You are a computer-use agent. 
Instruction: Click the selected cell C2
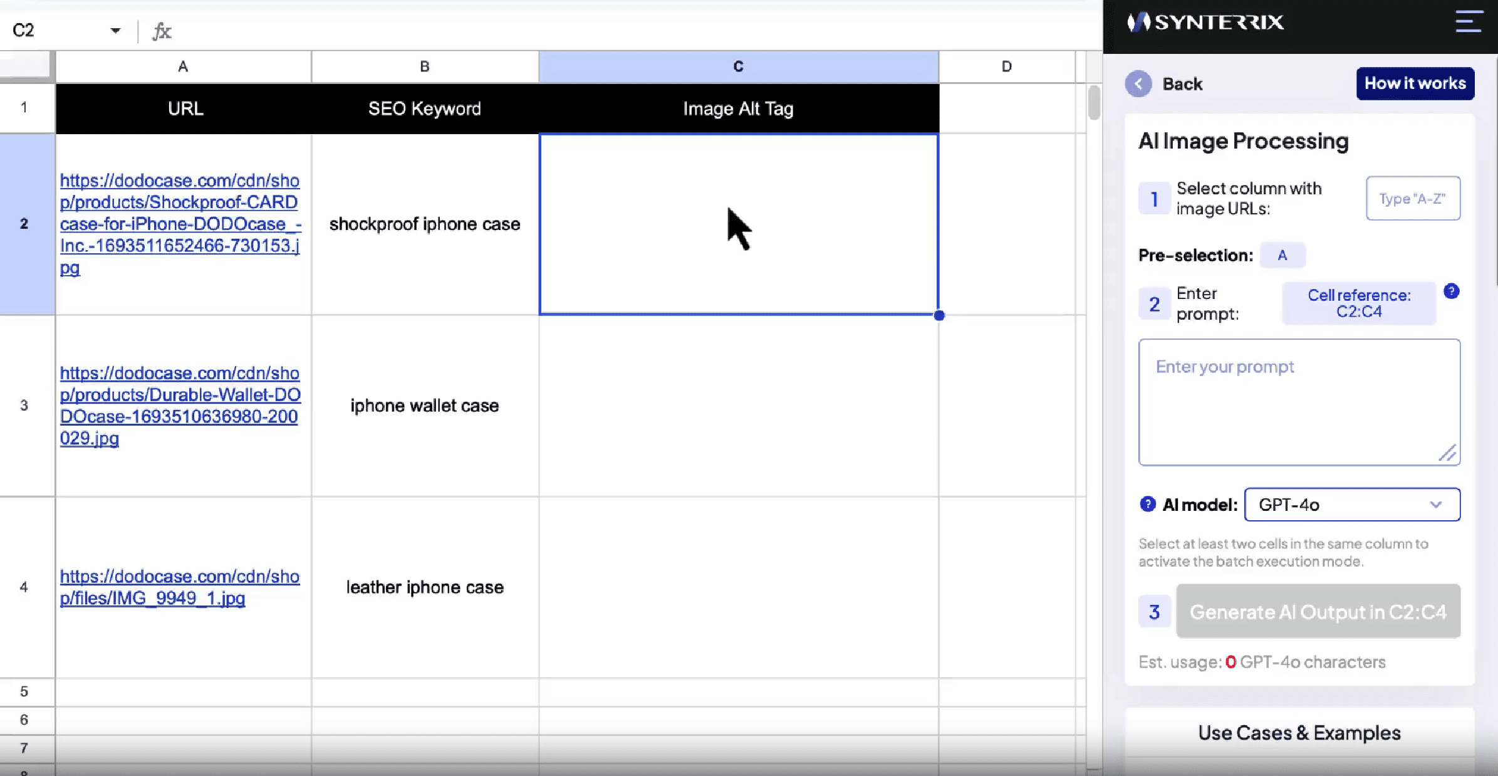[x=739, y=224]
